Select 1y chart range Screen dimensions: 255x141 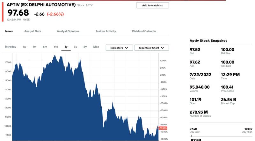point(66,47)
